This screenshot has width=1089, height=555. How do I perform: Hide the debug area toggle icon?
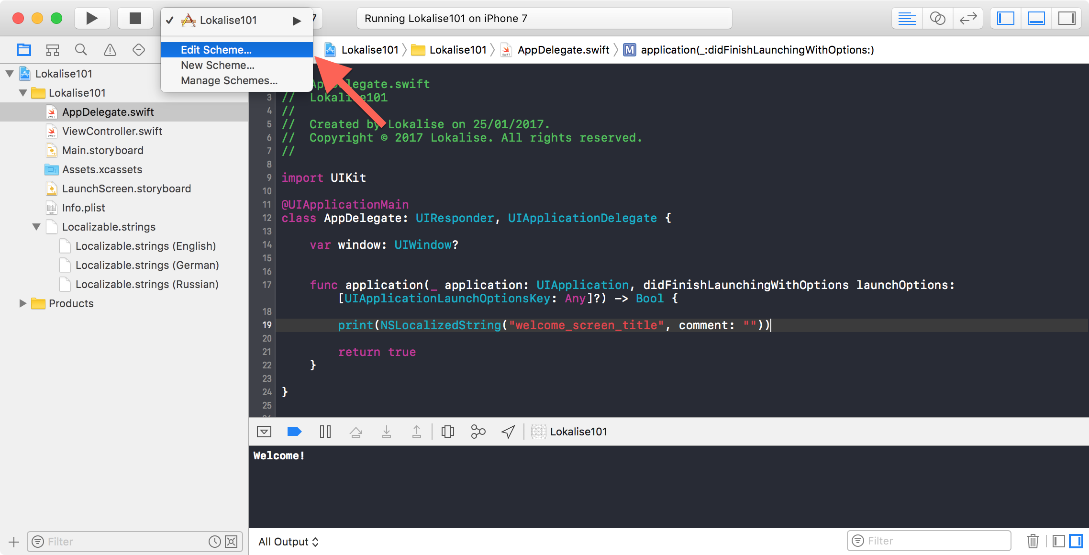(264, 432)
